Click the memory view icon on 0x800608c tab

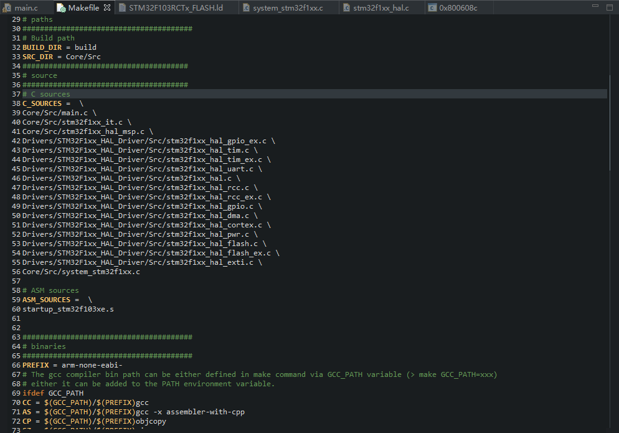click(x=432, y=8)
